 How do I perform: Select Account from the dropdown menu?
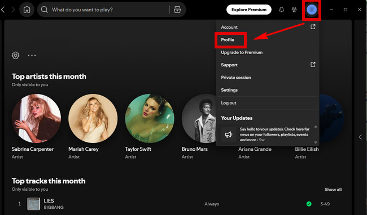pyautogui.click(x=268, y=27)
